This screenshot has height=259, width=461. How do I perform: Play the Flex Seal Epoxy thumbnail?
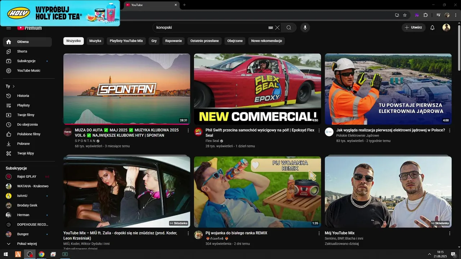point(258,89)
